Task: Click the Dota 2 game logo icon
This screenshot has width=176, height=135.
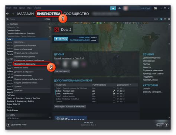Action: pyautogui.click(x=57, y=30)
